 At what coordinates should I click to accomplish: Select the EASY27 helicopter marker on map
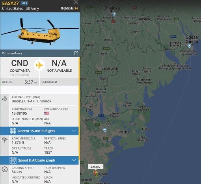coord(95,173)
